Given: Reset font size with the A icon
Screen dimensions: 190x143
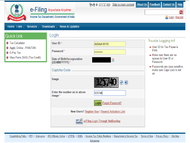Looking at the screenshot, I should [104, 5].
